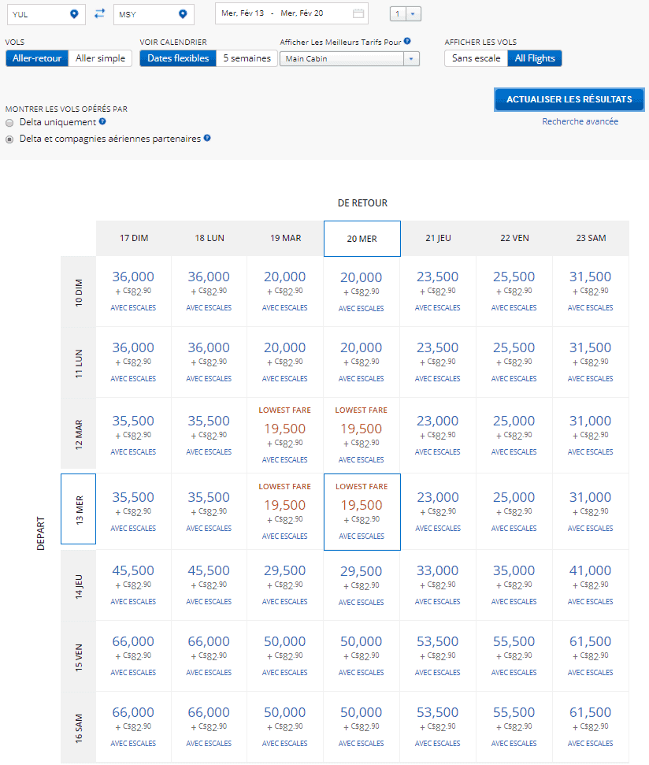Click the help icon beside Afficher Les Meilleurs Tarifs Pour
This screenshot has height=765, width=649.
point(407,41)
